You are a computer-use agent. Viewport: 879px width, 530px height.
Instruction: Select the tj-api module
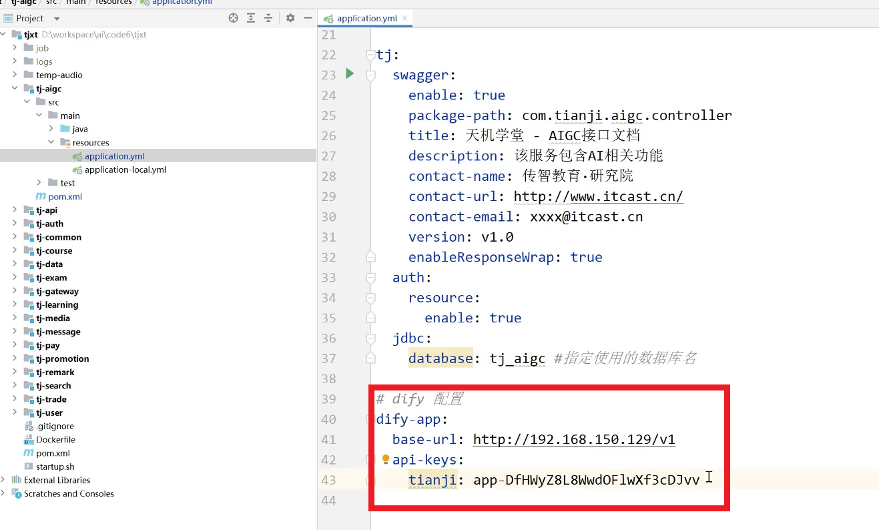point(47,210)
